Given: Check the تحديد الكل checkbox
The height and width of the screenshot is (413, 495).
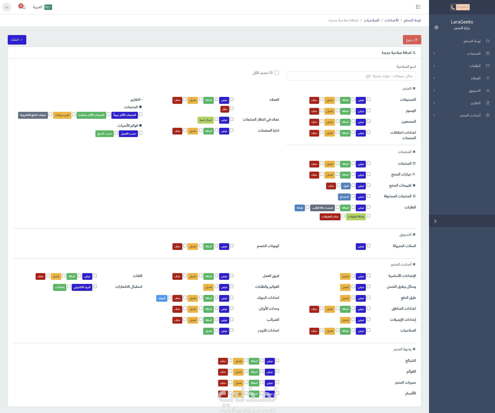Looking at the screenshot, I should [x=277, y=73].
